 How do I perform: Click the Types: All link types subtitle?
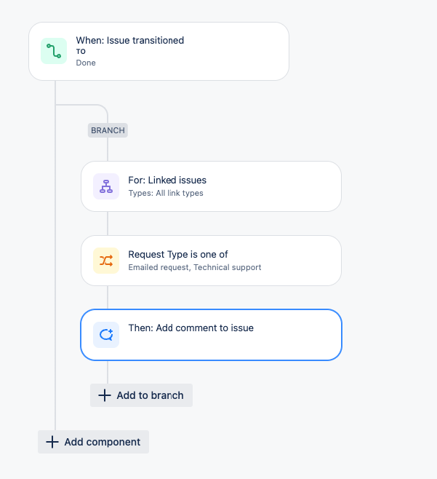pos(166,193)
